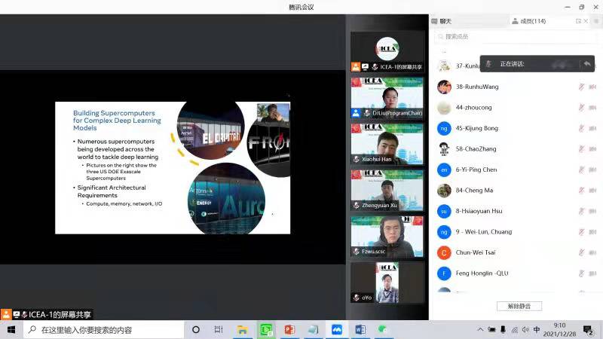Click the muted microphone icon beside 38-RunhuWang
Screen dimensions: 603x339
581,87
